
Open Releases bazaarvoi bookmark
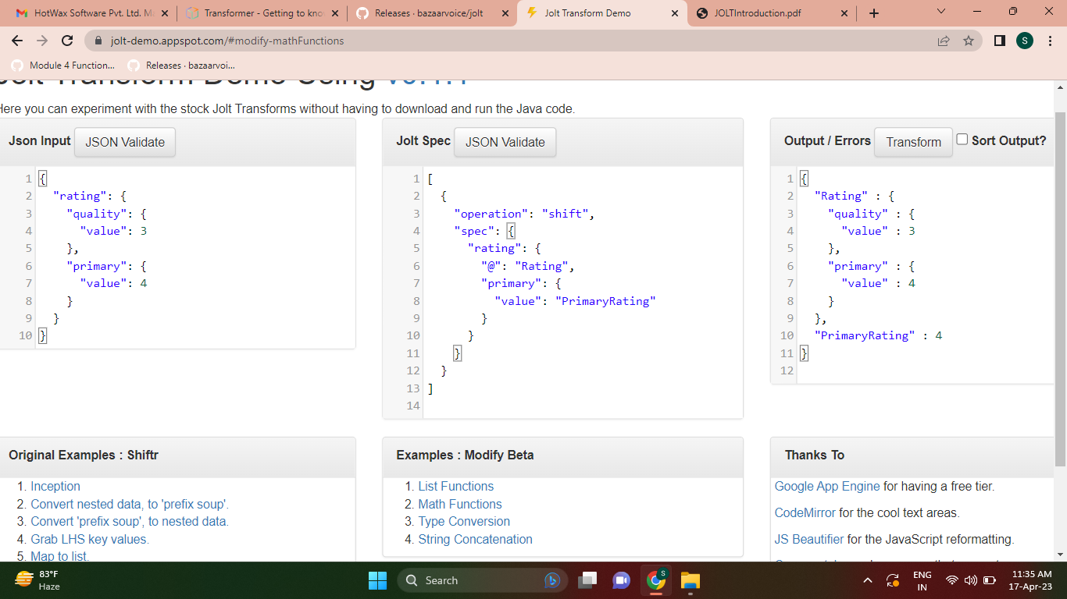[x=180, y=66]
